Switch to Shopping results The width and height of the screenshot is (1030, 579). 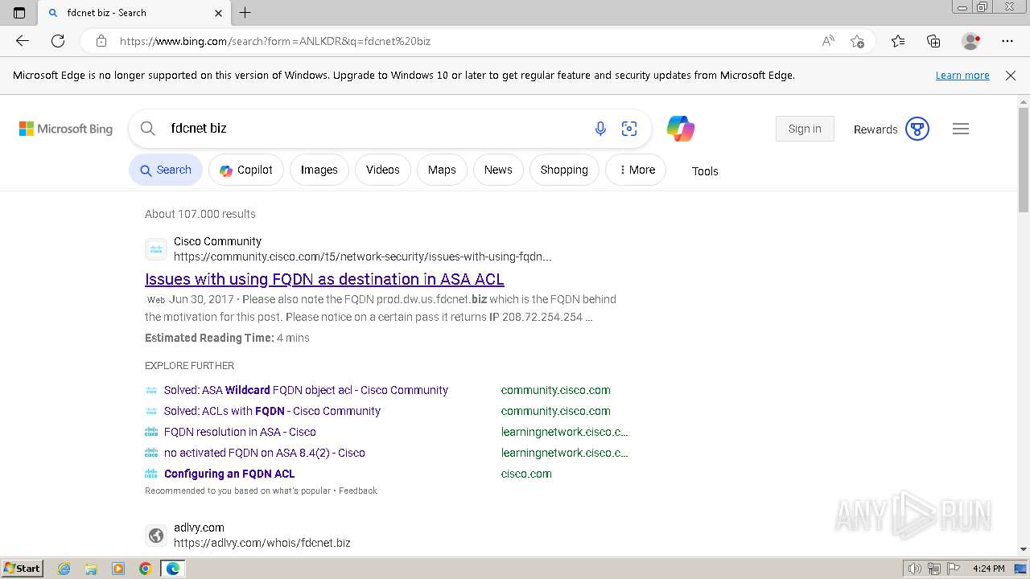[564, 170]
